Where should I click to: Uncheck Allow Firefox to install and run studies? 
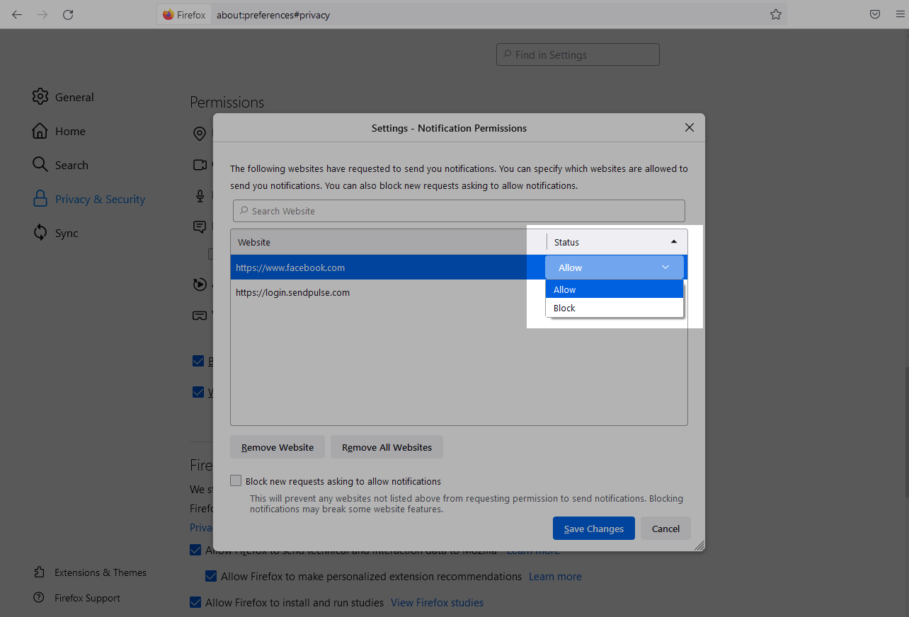[195, 602]
